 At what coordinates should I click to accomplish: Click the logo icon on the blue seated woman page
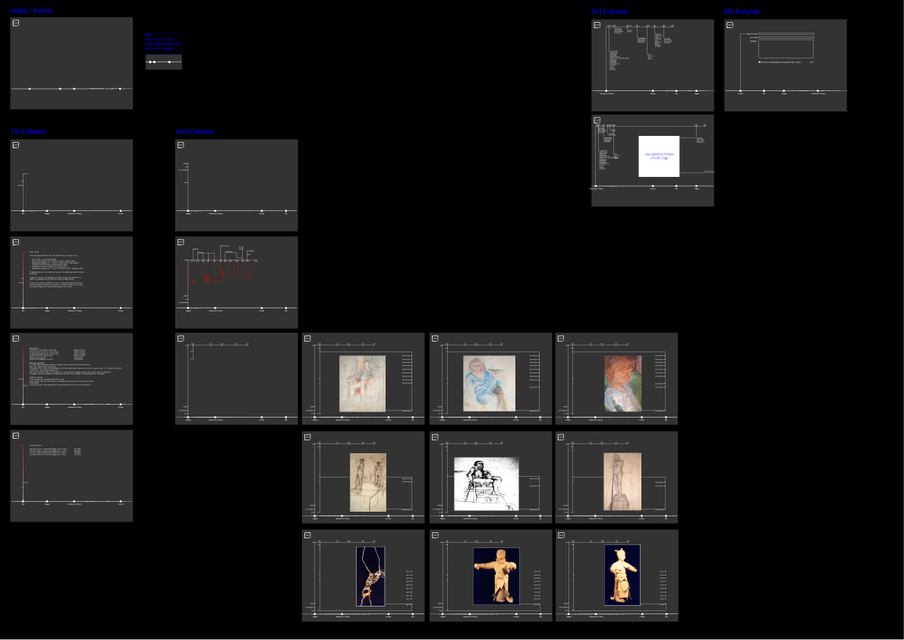[x=435, y=339]
